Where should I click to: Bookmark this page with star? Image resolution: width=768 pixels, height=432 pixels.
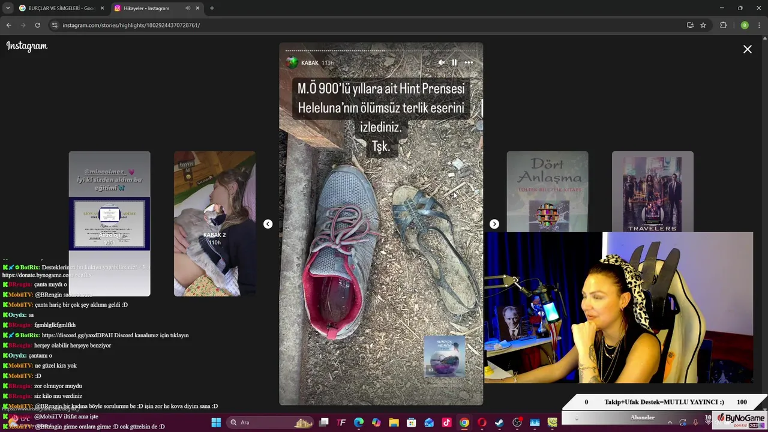click(x=703, y=25)
